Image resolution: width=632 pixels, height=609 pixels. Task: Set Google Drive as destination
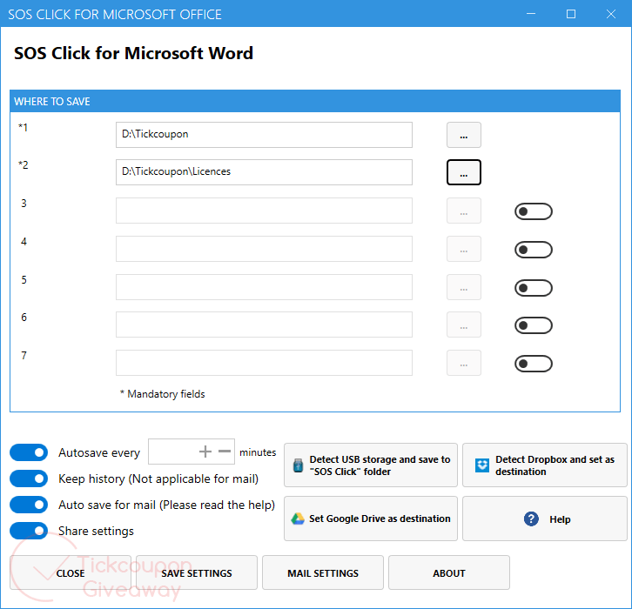coord(371,519)
